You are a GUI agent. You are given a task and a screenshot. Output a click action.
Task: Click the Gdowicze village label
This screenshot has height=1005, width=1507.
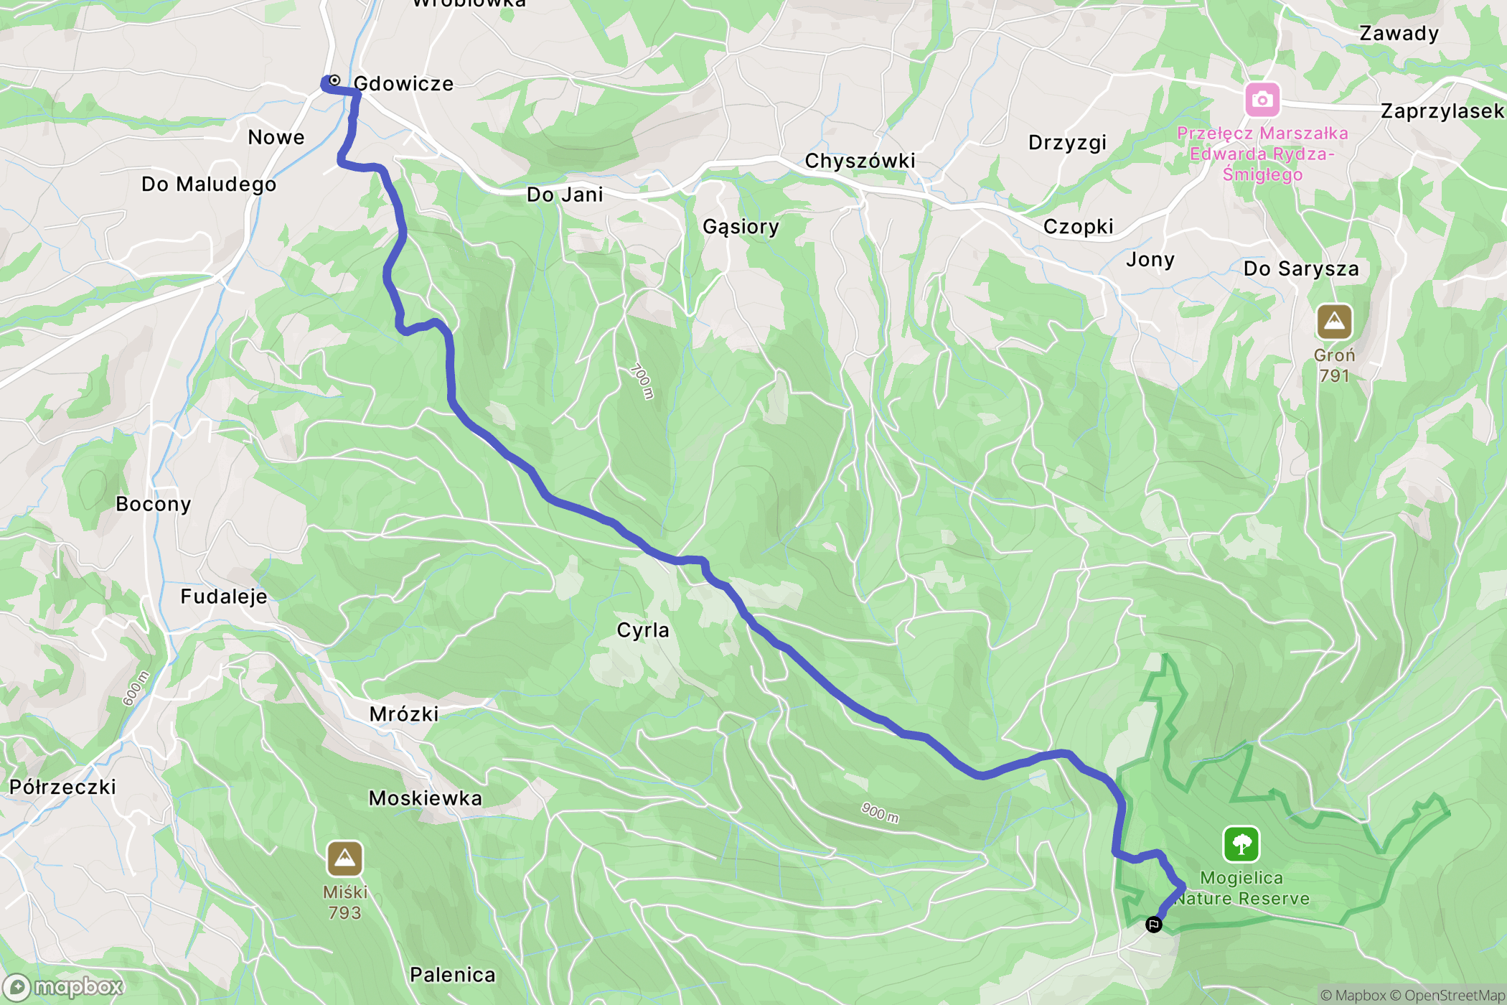[x=404, y=84]
